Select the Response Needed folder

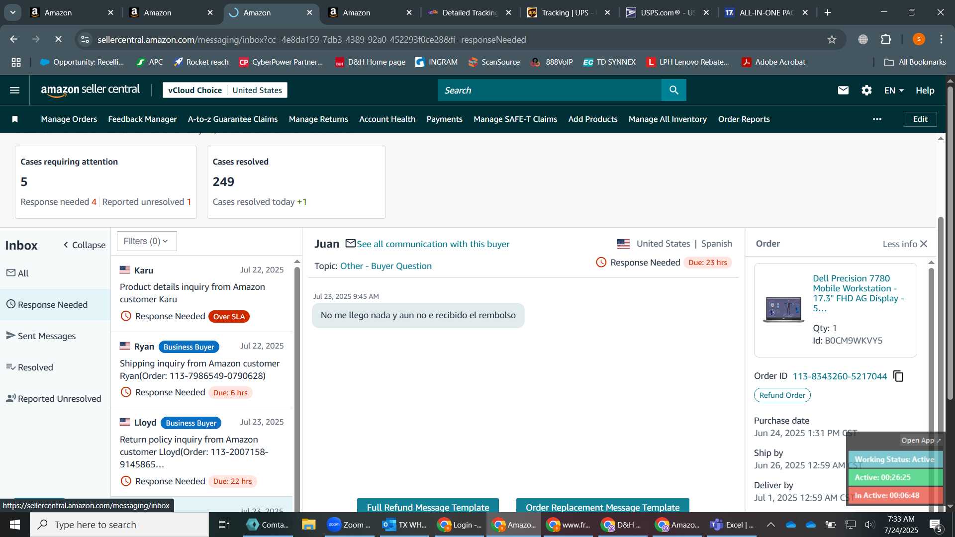tap(55, 304)
